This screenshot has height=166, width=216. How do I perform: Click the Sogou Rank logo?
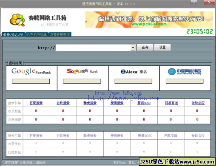(x=82, y=71)
